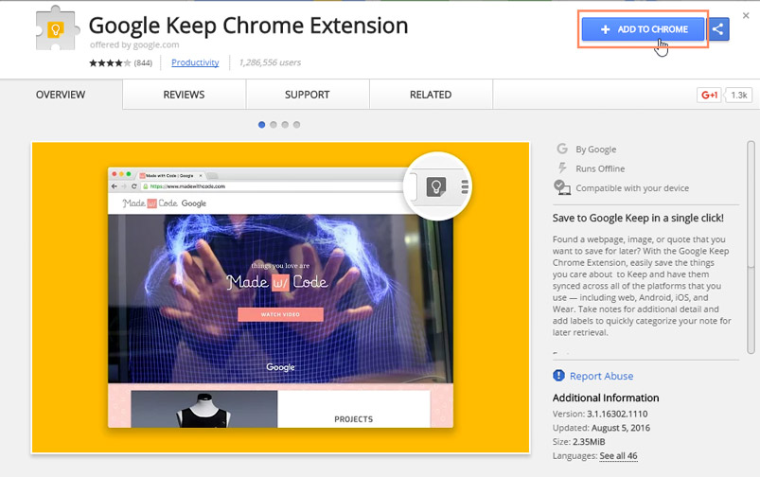760x477 pixels.
Task: Open the Support tab
Action: tap(307, 95)
